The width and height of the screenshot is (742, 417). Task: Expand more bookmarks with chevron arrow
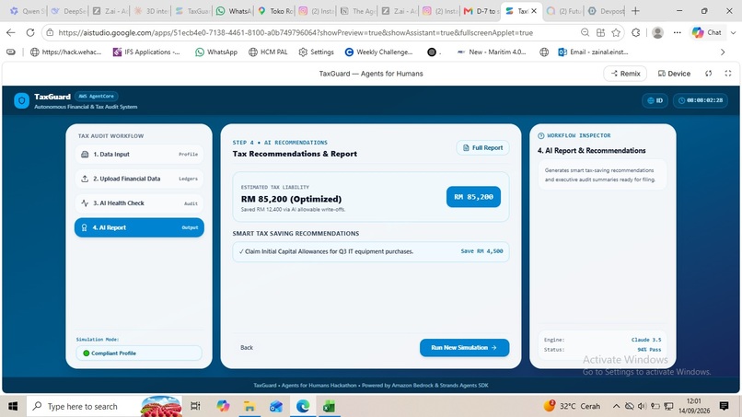pos(723,52)
